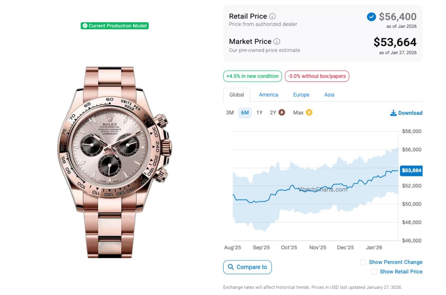Image resolution: width=446 pixels, height=295 pixels.
Task: Click the Download chart icon
Action: 393,113
